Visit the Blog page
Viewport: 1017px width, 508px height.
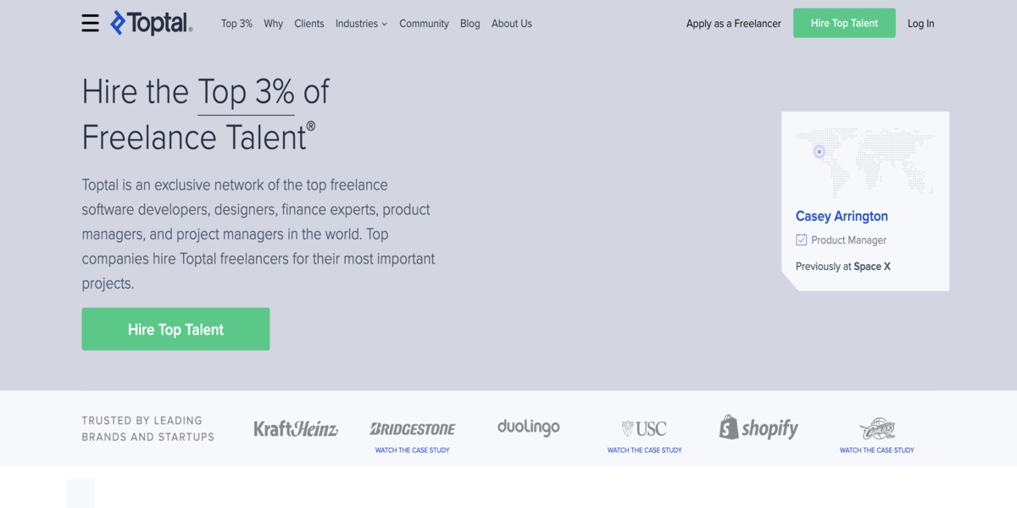(470, 24)
